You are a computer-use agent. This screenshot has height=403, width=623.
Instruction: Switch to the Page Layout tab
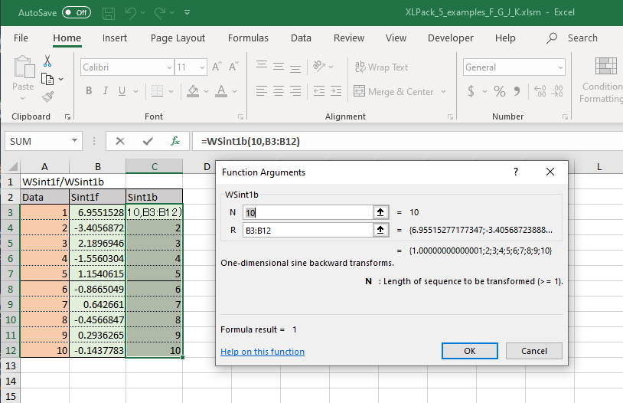coord(178,38)
